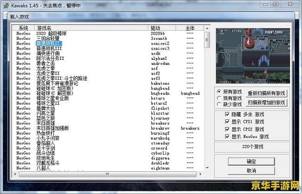
Task: Click the driver name aof
Action: (154, 69)
